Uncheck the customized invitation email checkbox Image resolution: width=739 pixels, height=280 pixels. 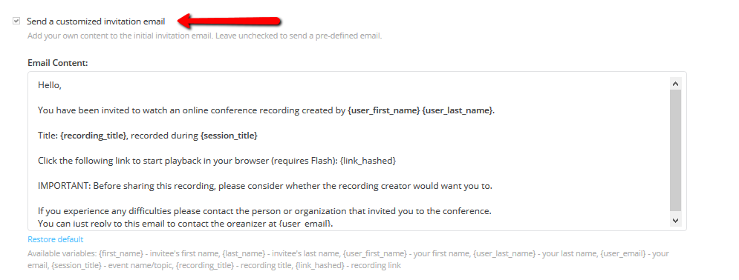[16, 21]
